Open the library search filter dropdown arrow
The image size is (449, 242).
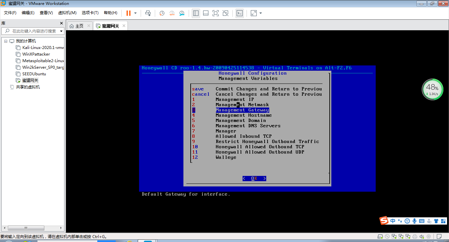pos(61,31)
